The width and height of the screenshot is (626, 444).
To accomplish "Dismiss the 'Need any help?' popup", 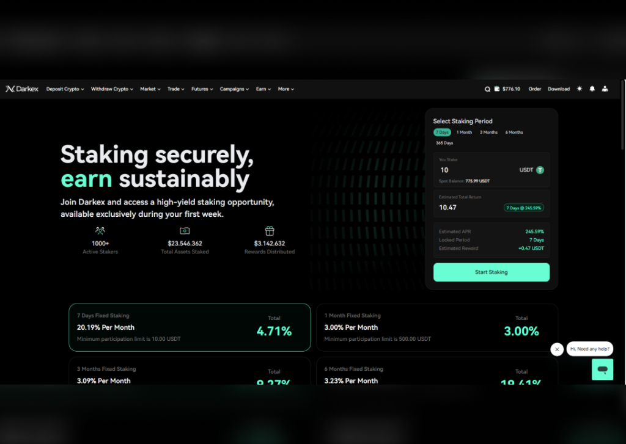I will [557, 349].
